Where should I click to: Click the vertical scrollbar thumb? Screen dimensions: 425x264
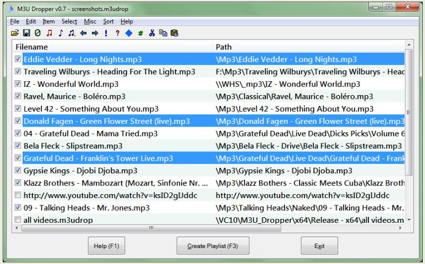point(408,112)
